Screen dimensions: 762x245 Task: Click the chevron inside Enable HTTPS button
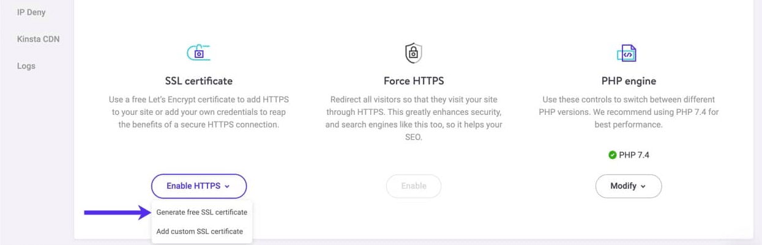pyautogui.click(x=227, y=186)
